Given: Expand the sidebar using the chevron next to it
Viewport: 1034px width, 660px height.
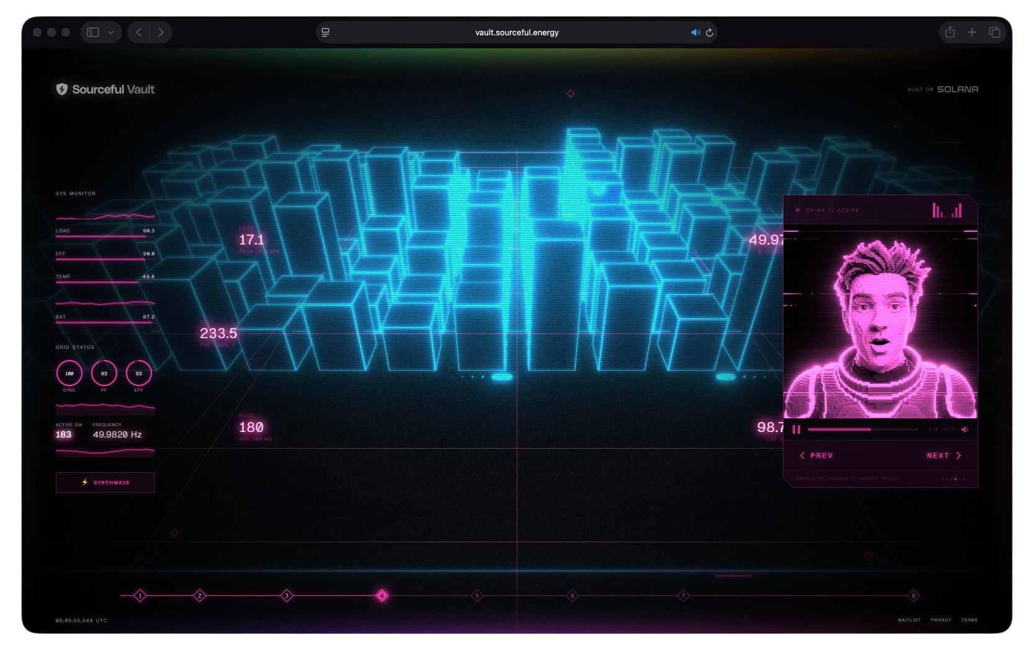Looking at the screenshot, I should click(110, 32).
